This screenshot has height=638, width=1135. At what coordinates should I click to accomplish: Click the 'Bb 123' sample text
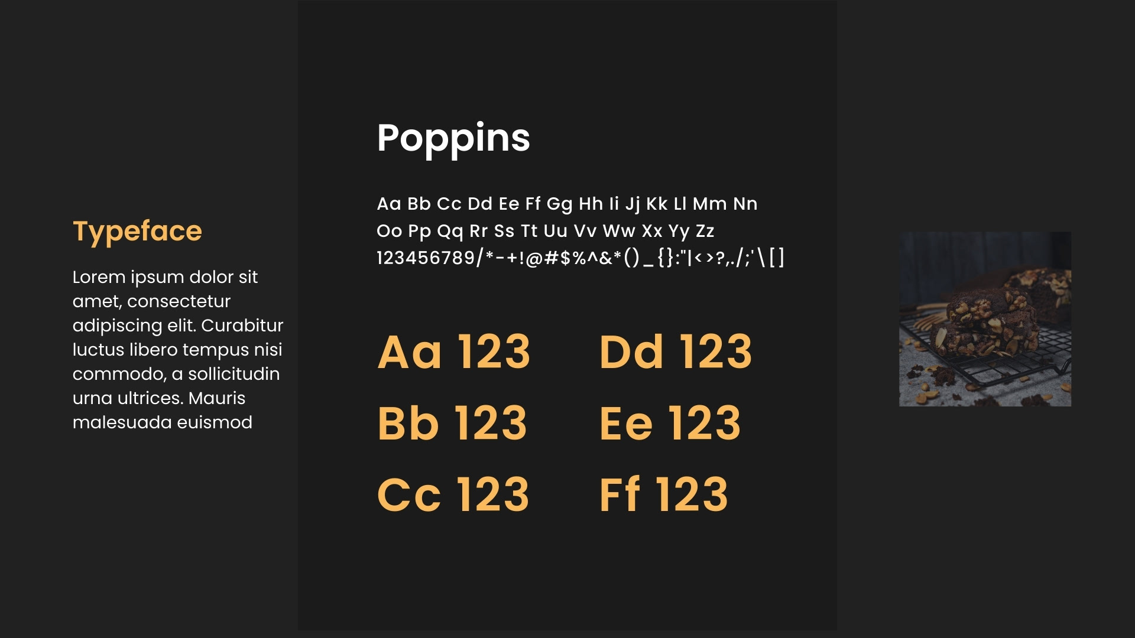tap(452, 423)
